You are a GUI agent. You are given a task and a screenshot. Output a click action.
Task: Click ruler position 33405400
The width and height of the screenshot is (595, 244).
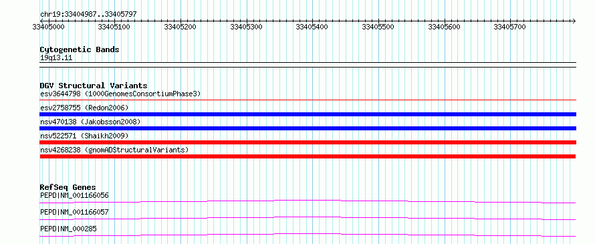coord(312,27)
